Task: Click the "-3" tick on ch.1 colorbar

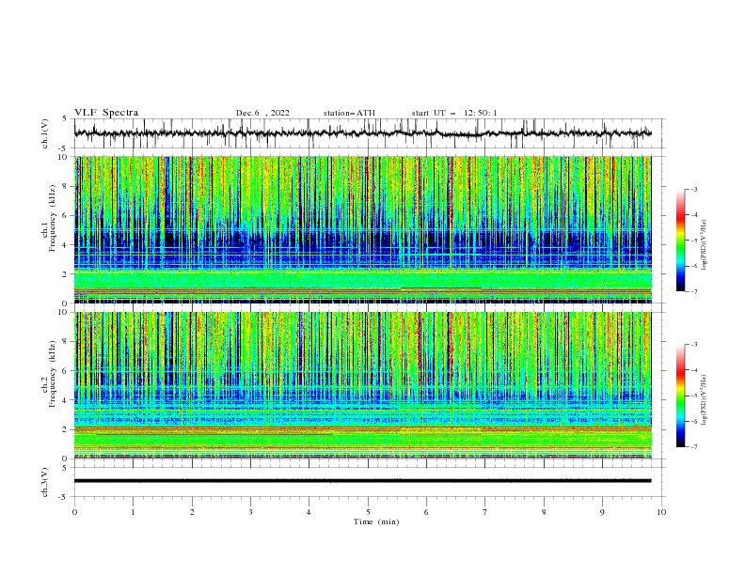Action: (694, 190)
